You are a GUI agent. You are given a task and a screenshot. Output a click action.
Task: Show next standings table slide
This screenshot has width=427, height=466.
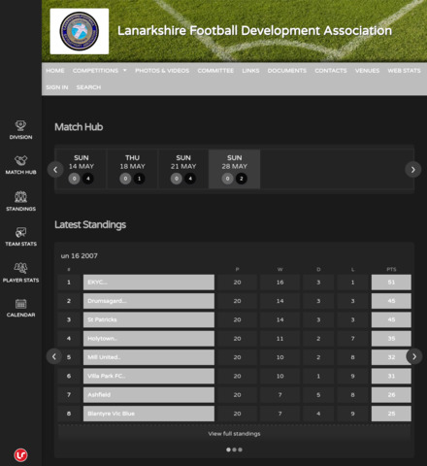[414, 356]
